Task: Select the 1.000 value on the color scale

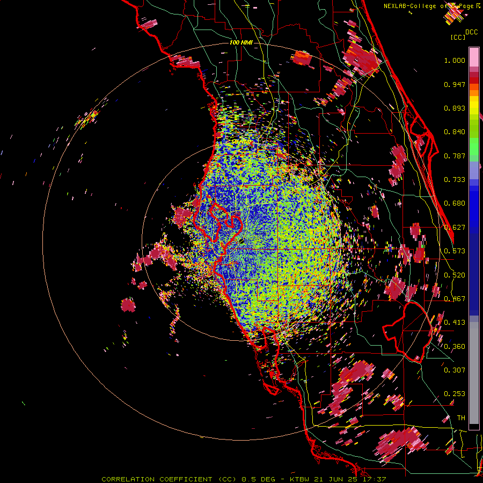Action: (x=455, y=60)
